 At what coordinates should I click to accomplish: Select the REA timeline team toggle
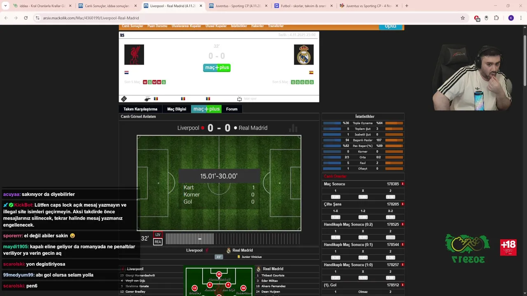tap(158, 242)
